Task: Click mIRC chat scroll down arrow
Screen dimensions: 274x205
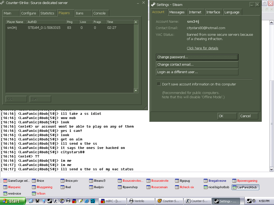Action: point(271,169)
